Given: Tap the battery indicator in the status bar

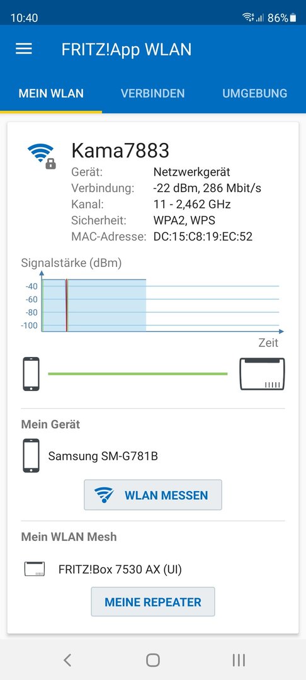Looking at the screenshot, I should (293, 18).
